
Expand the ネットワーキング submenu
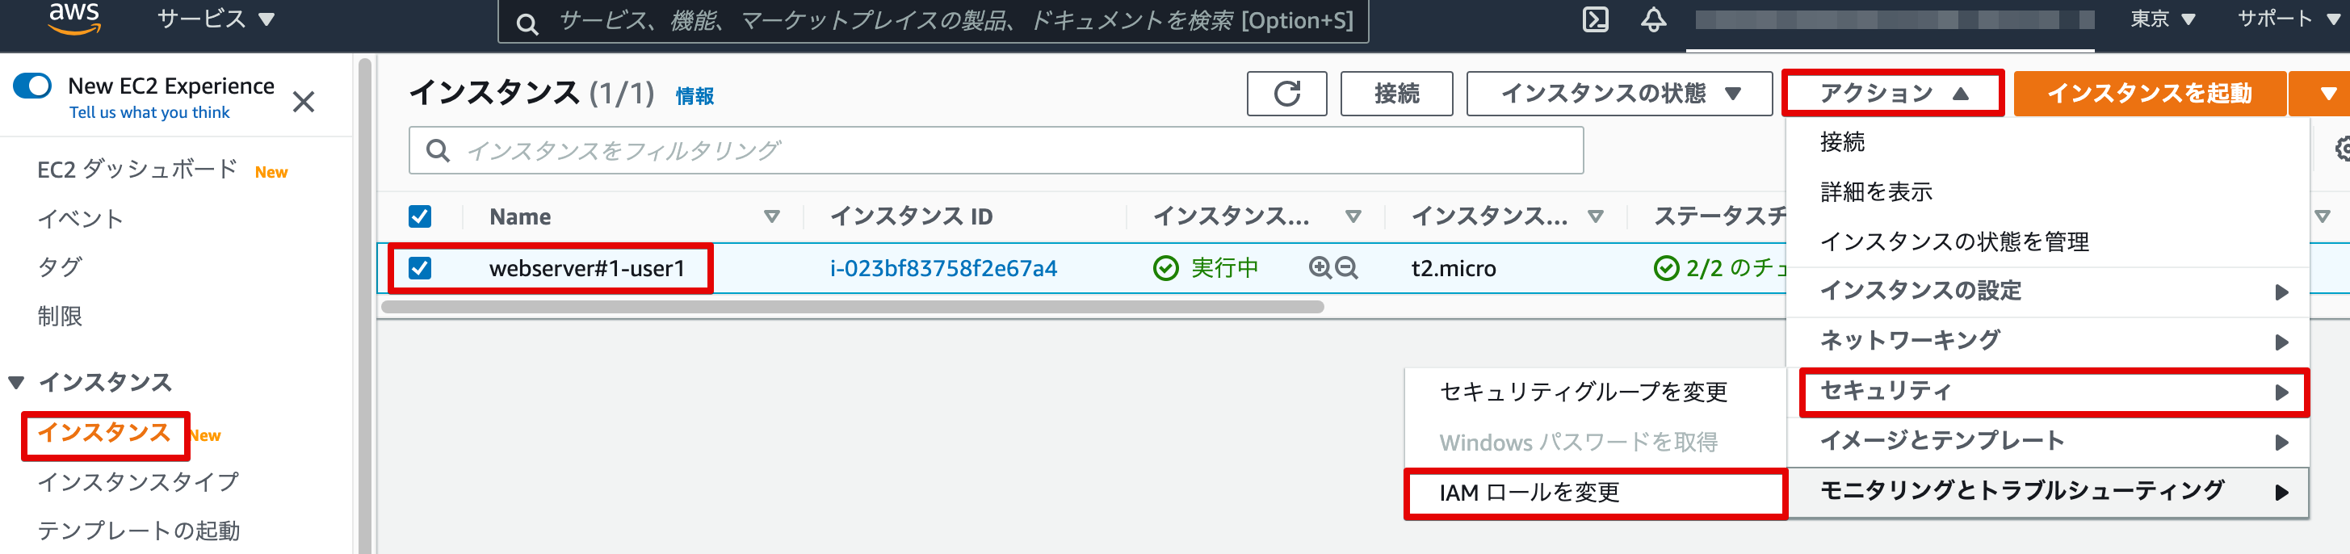point(2048,341)
